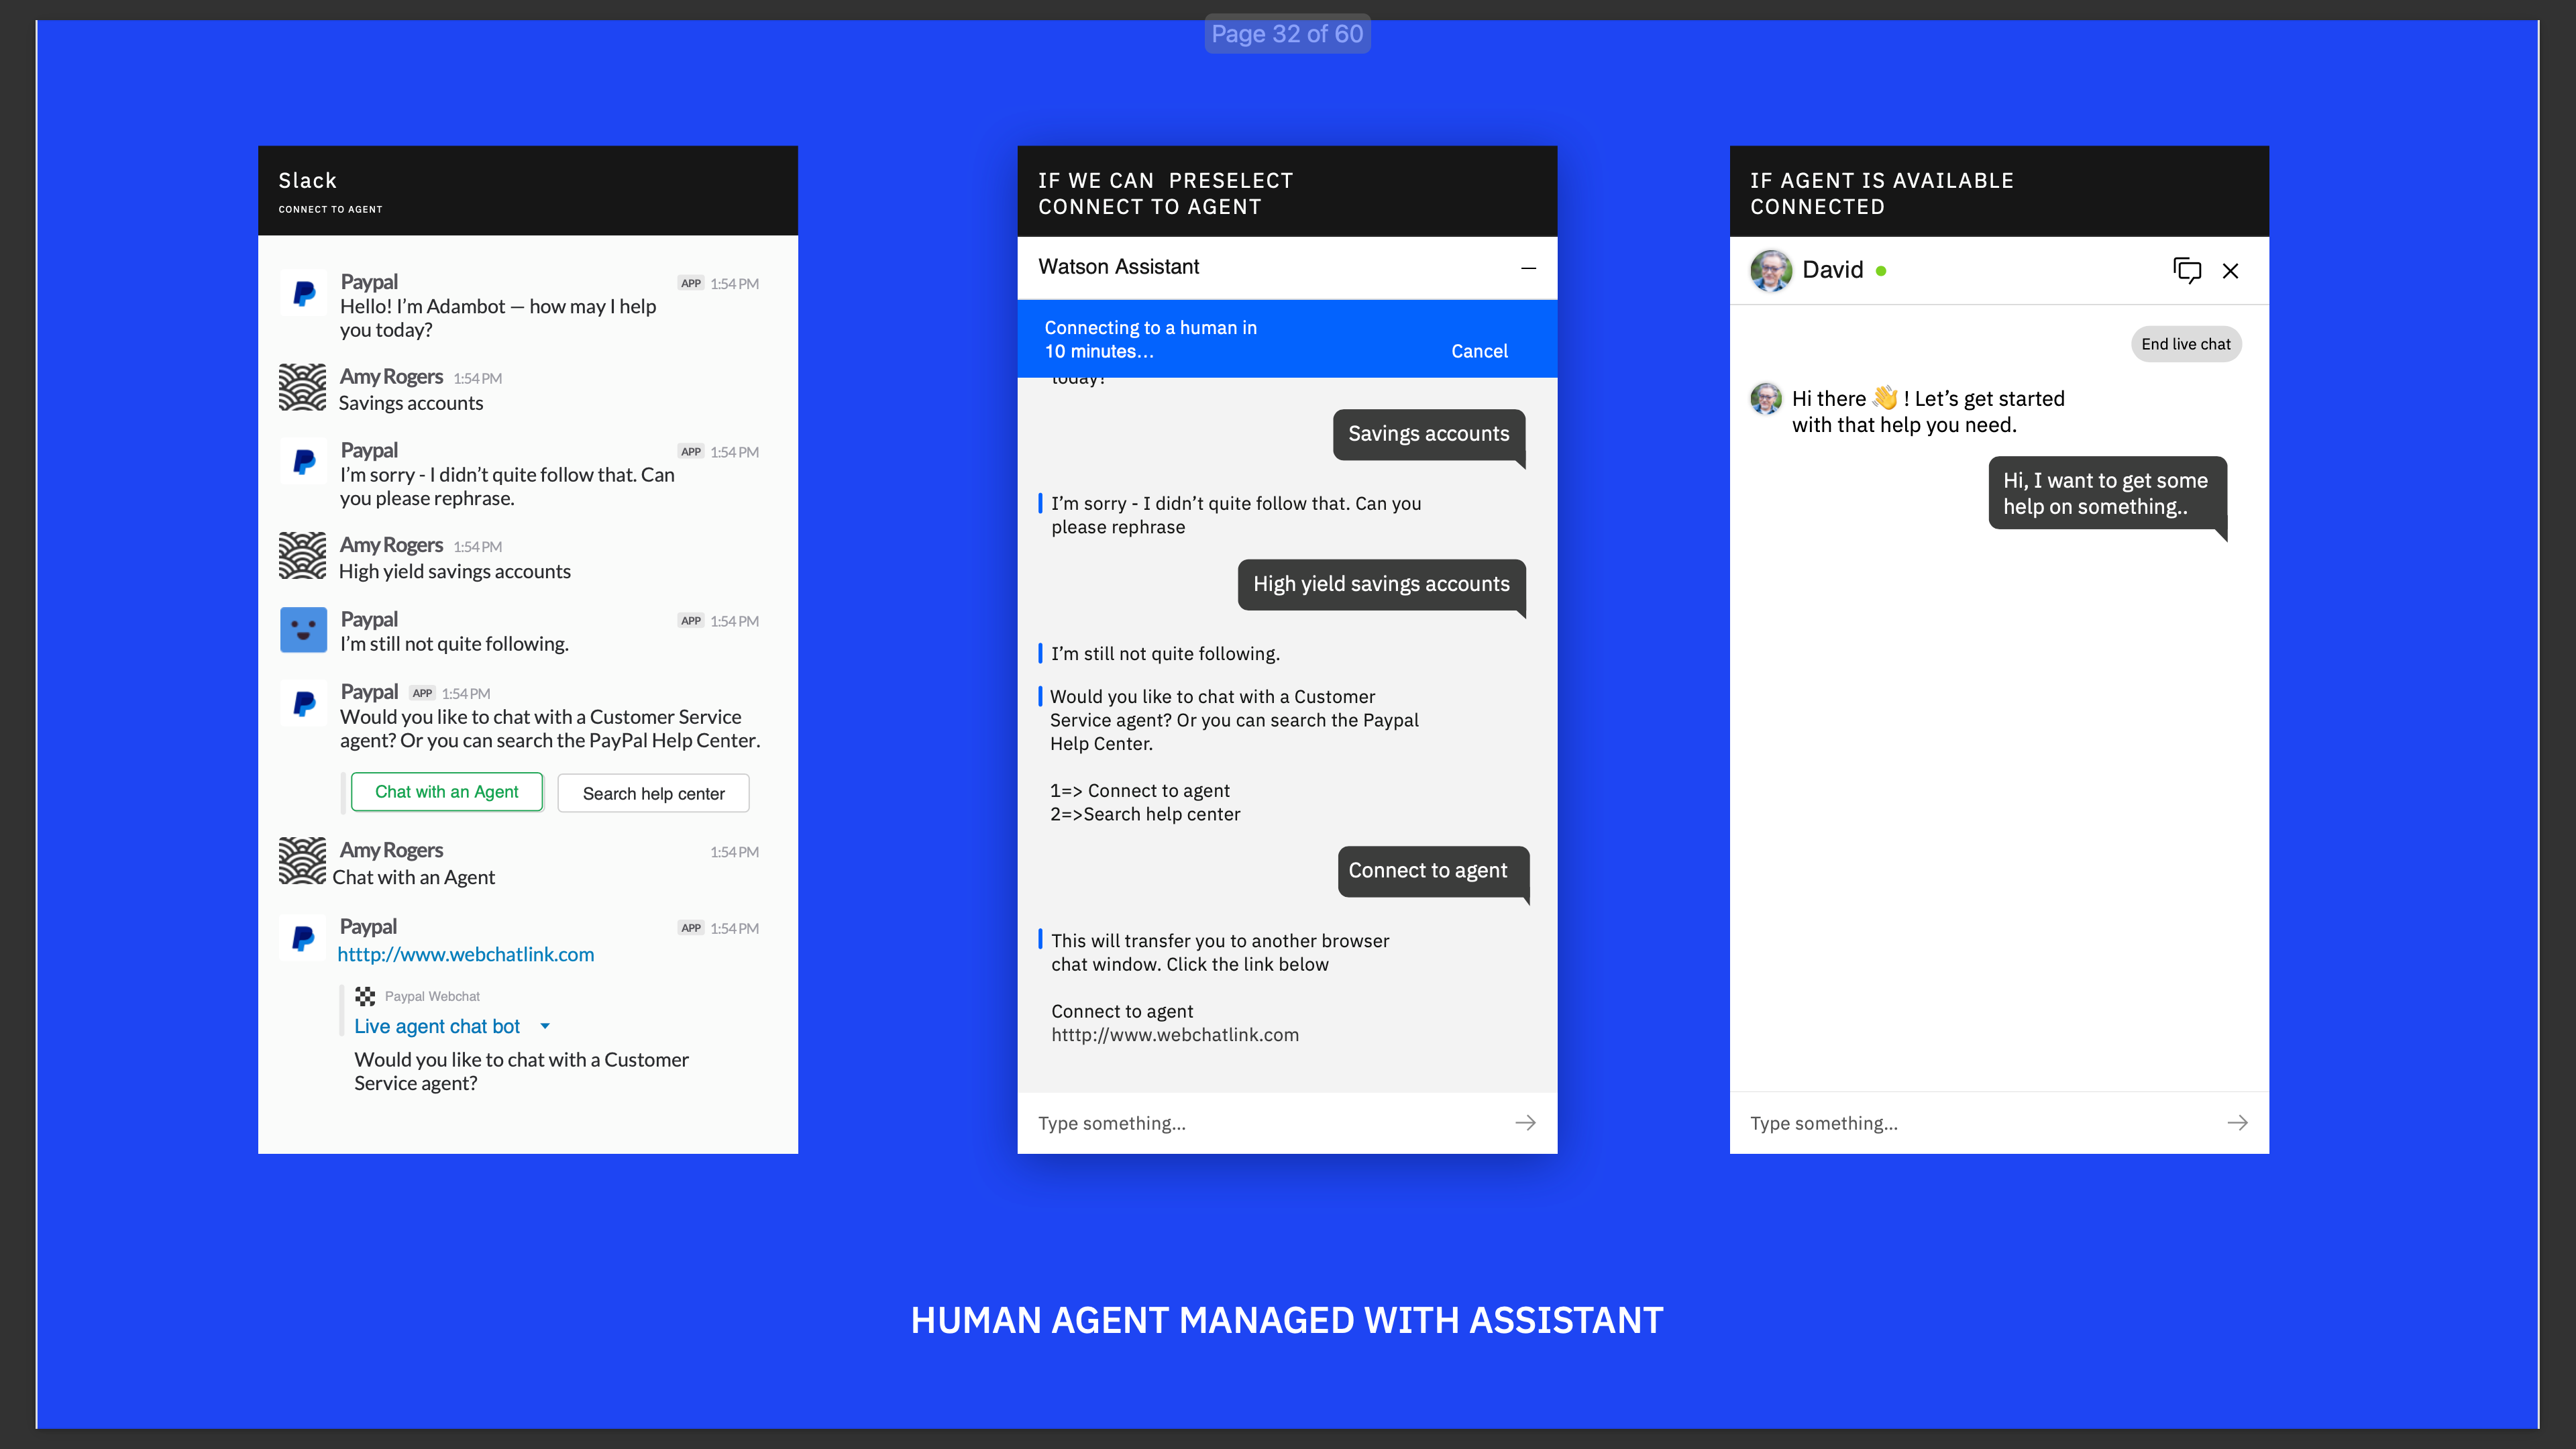Click the Search help center button
The image size is (2576, 1449).
point(653,793)
